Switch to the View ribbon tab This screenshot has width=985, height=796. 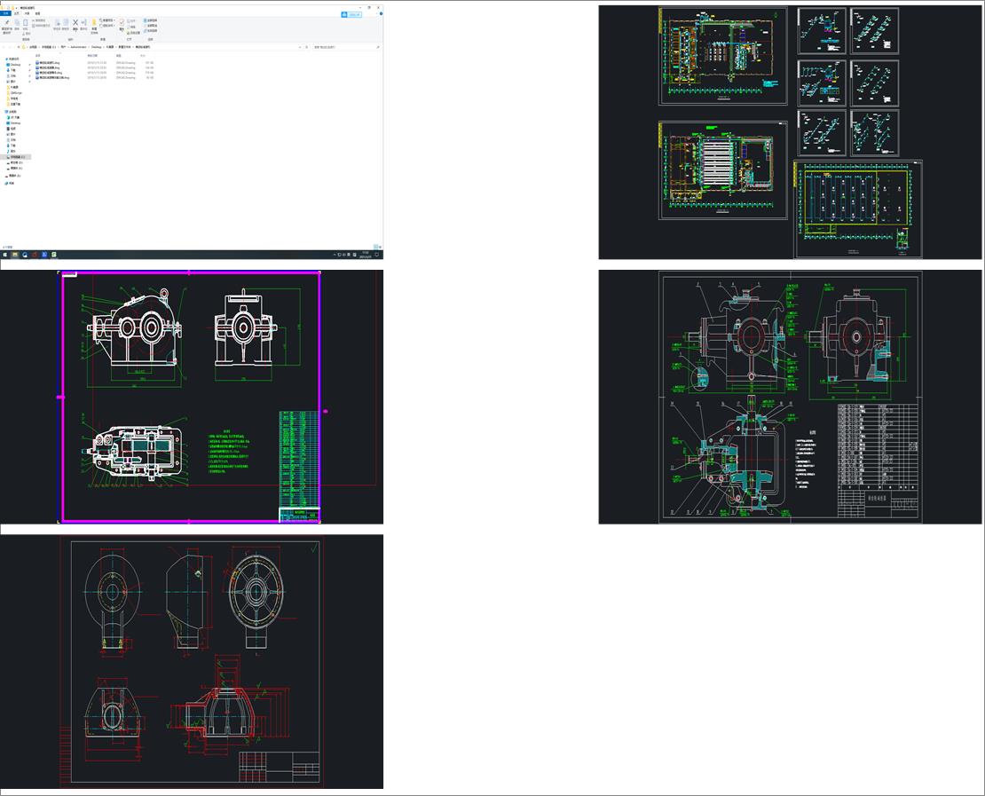pos(37,13)
